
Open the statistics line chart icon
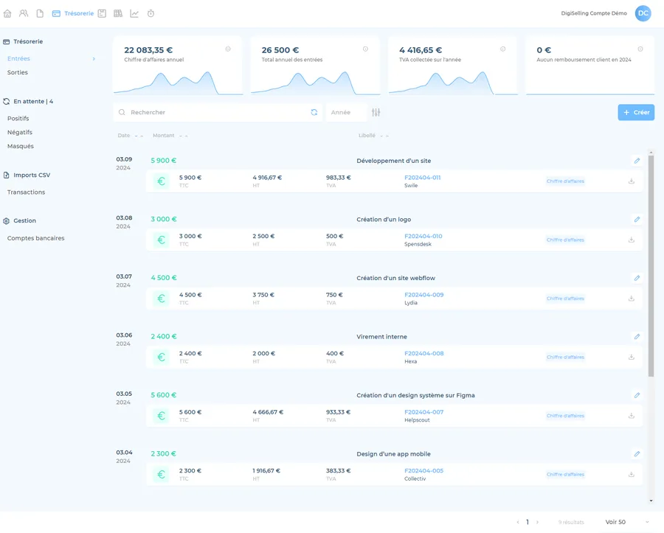click(x=134, y=13)
